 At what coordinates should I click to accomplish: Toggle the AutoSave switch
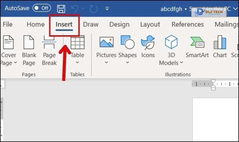click(42, 8)
